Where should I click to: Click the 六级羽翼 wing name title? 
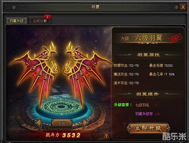(x=148, y=38)
